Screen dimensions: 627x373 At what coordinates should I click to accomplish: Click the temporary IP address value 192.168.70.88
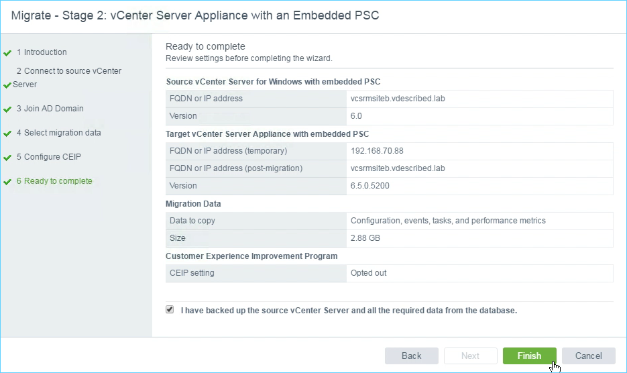tap(377, 151)
